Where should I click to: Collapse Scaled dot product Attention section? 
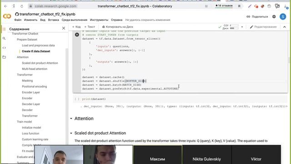(71, 133)
